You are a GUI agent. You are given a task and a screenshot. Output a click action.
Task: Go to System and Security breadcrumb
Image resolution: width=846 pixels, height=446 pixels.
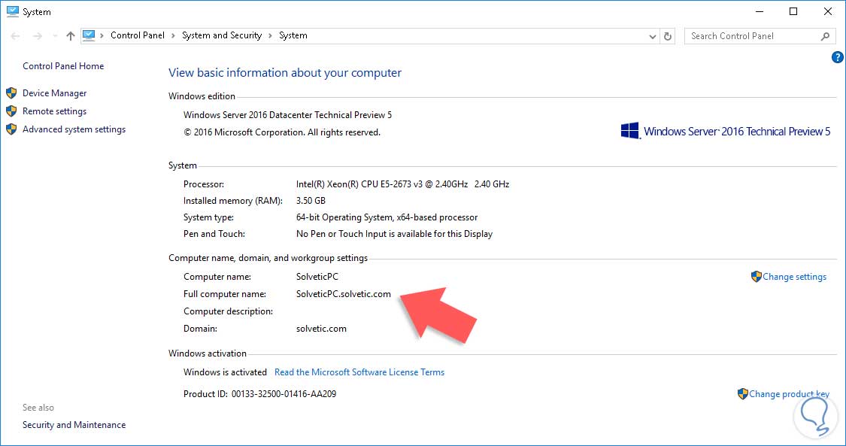[x=222, y=35]
